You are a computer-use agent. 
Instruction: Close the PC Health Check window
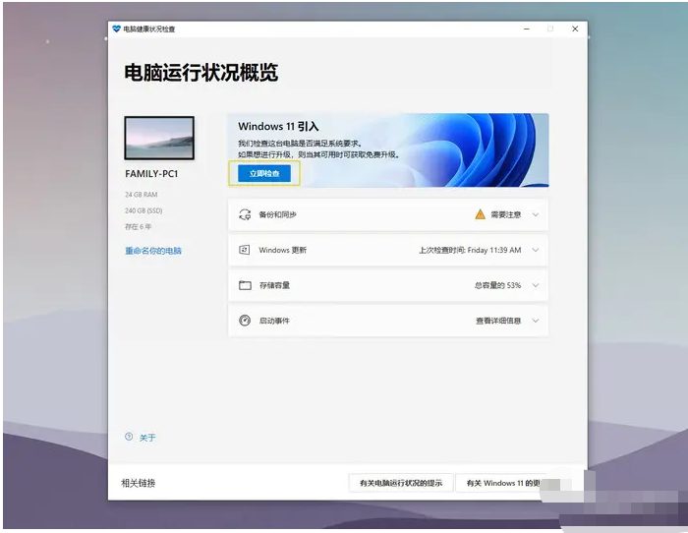575,29
